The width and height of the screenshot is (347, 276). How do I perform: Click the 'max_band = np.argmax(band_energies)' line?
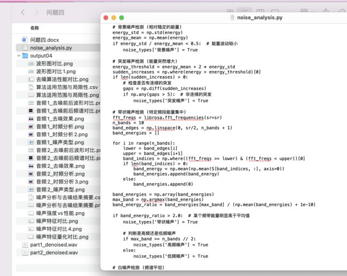click(x=158, y=200)
